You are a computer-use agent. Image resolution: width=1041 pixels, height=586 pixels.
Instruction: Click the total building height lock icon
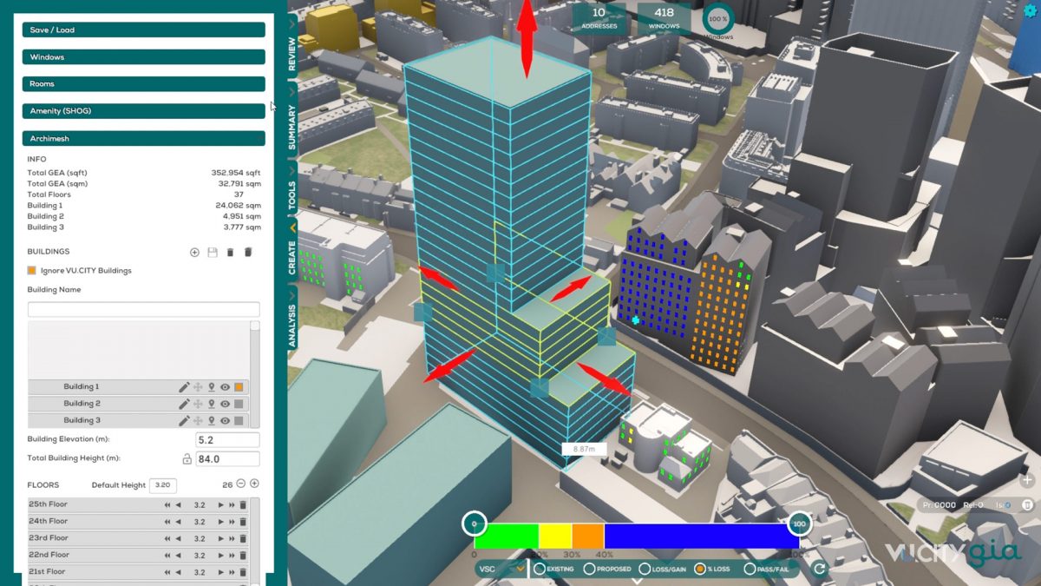click(186, 459)
